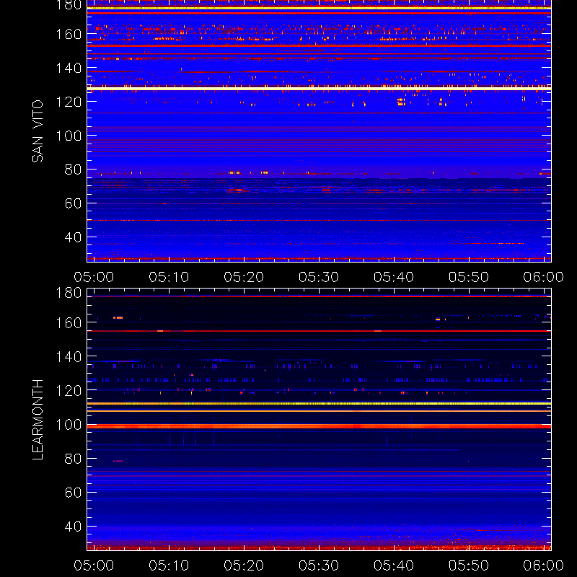The height and width of the screenshot is (577, 577).
Task: Click 05:10 time label under Learmonth plot
Action: point(169,565)
